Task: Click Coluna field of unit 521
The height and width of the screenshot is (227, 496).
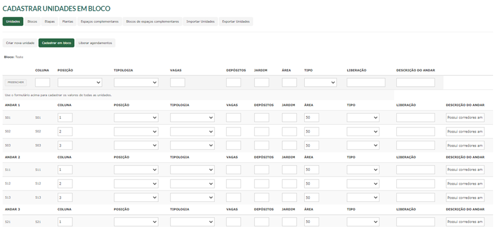Action: tap(65, 222)
